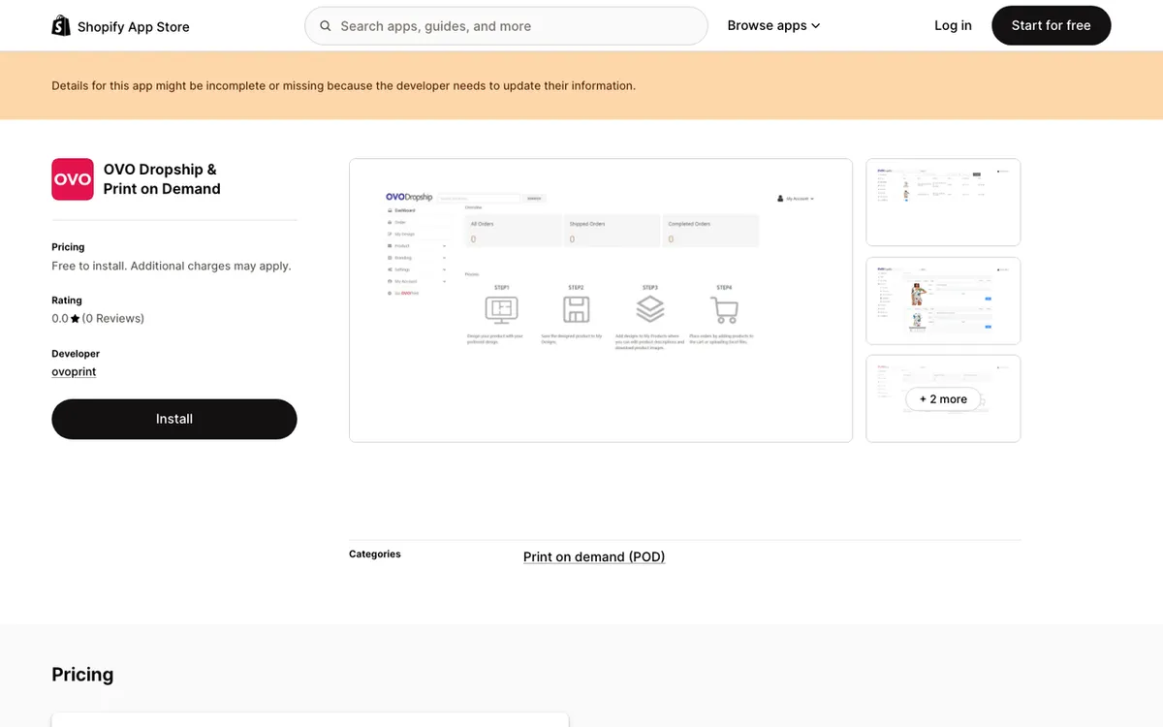Click the red OVO app logo icon

click(73, 179)
